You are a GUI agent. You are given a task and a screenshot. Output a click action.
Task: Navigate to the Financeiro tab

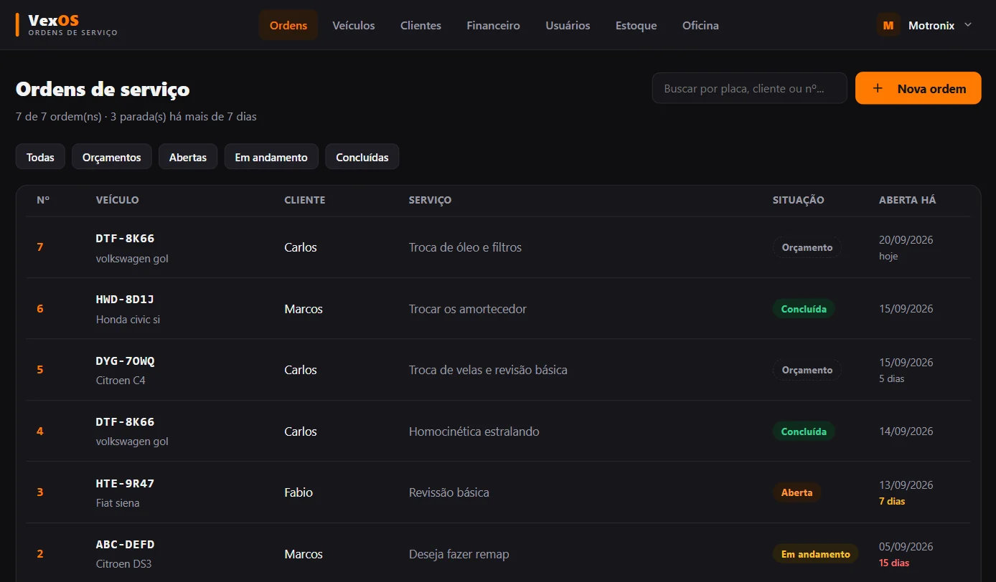click(x=493, y=25)
